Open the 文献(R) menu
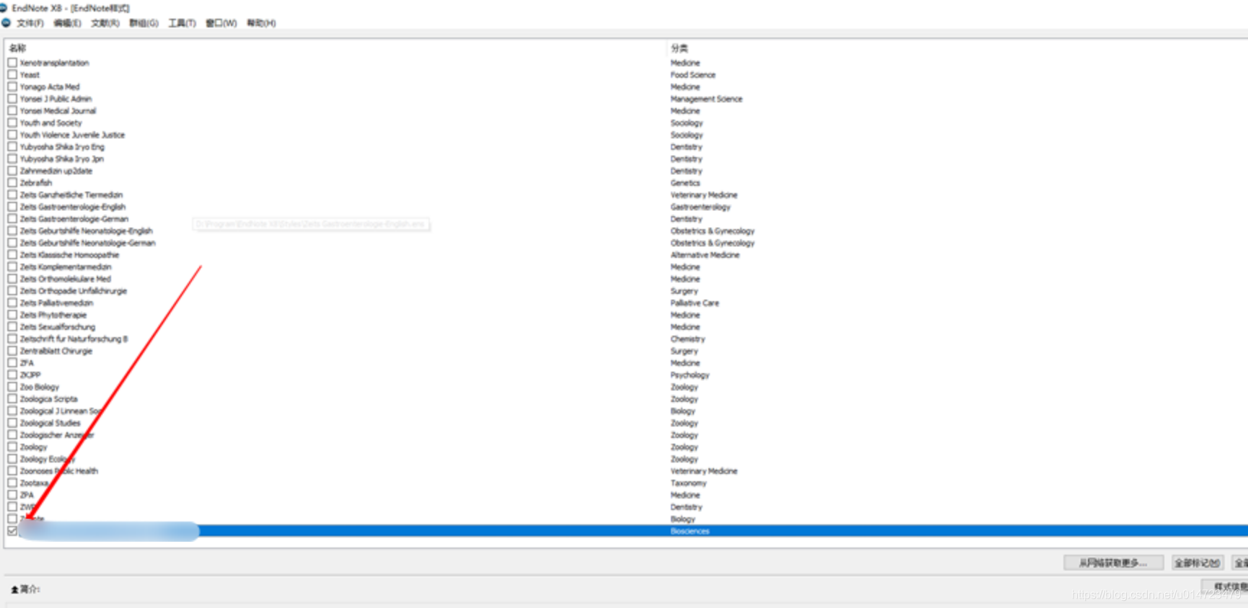The image size is (1248, 608). pyautogui.click(x=105, y=23)
